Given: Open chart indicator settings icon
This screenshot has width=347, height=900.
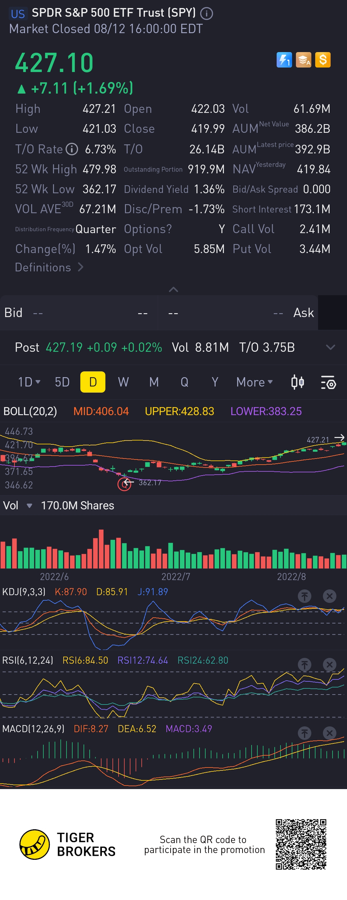Looking at the screenshot, I should [328, 382].
